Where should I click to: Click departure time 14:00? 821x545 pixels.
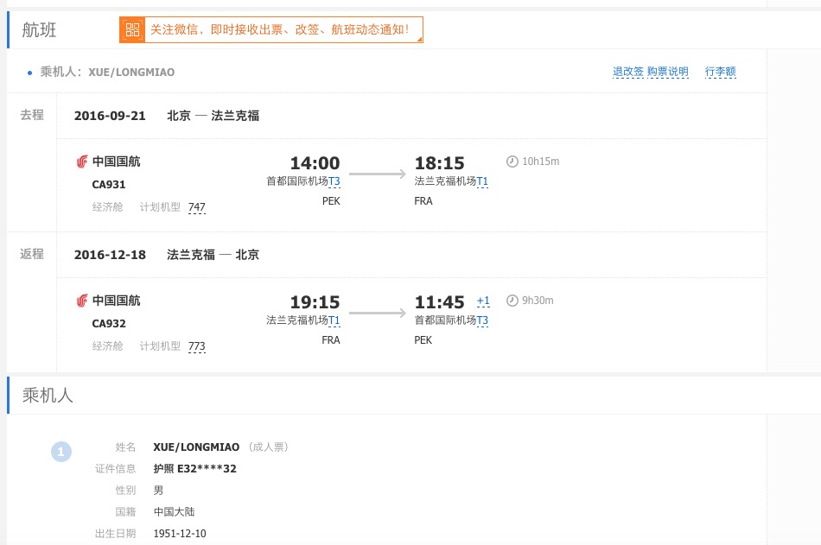click(x=315, y=163)
